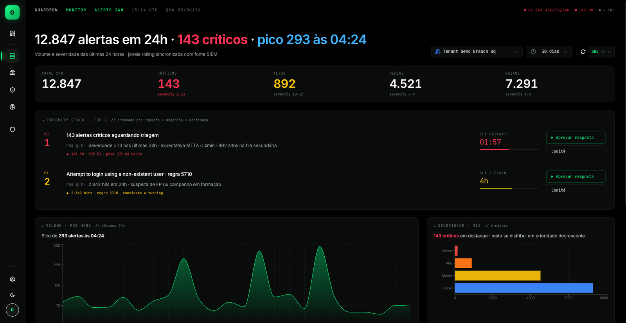Click the refresh icon beside 30s
Viewport: 626px width, 323px height.
coord(583,52)
